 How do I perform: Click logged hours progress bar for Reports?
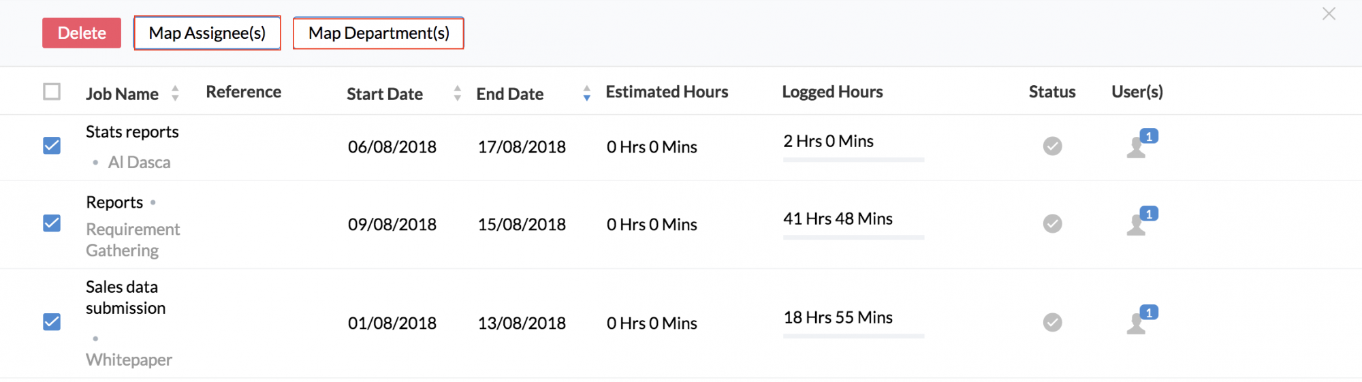[853, 238]
